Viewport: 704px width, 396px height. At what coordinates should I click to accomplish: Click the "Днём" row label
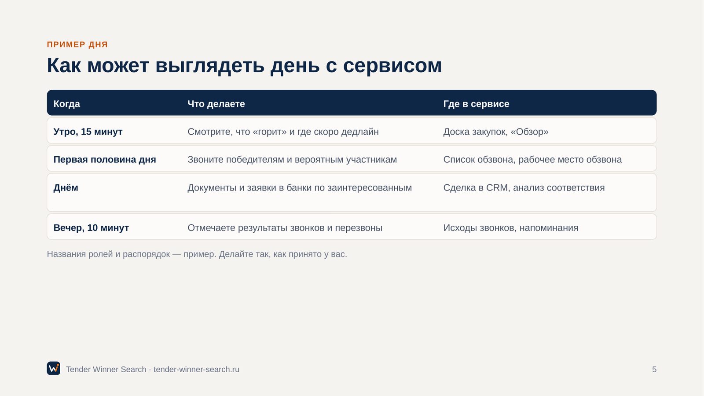[66, 187]
